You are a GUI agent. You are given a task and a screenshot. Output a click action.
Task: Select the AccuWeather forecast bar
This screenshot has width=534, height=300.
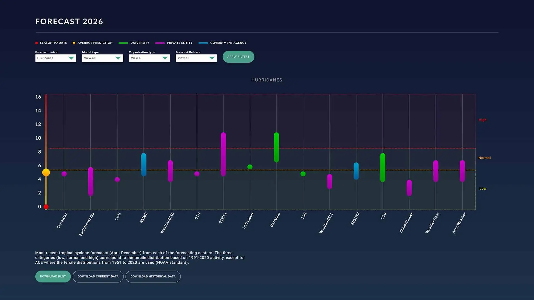tap(462, 171)
